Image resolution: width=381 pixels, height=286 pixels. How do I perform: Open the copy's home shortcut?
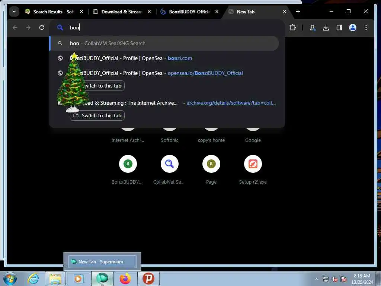pyautogui.click(x=211, y=137)
